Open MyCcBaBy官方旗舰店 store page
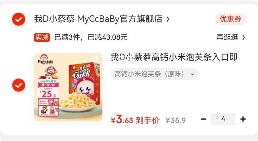 (x=98, y=19)
